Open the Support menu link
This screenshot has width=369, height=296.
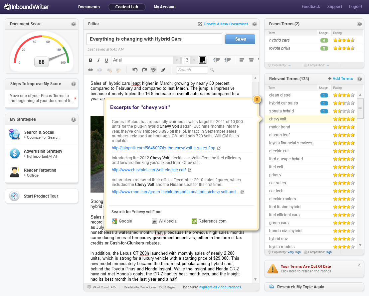pyautogui.click(x=334, y=7)
